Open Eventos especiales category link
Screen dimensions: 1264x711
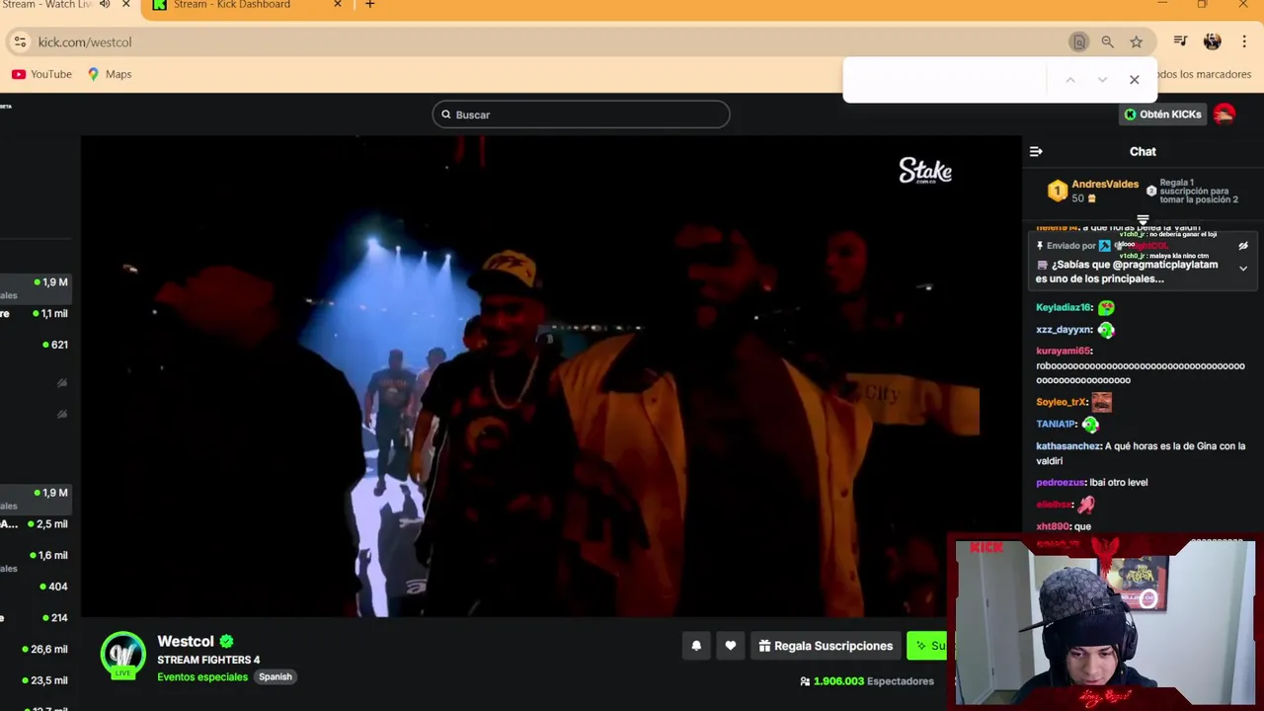point(202,677)
